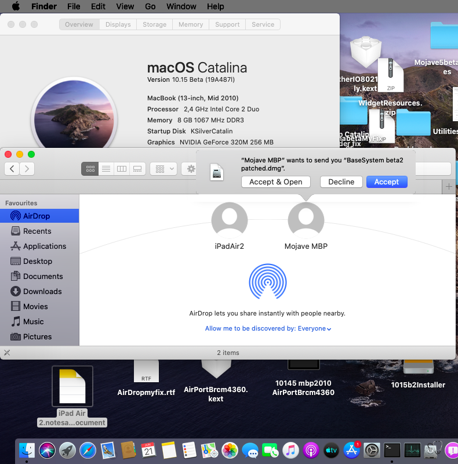The height and width of the screenshot is (464, 458).
Task: Go back in Finder window
Action: click(12, 169)
